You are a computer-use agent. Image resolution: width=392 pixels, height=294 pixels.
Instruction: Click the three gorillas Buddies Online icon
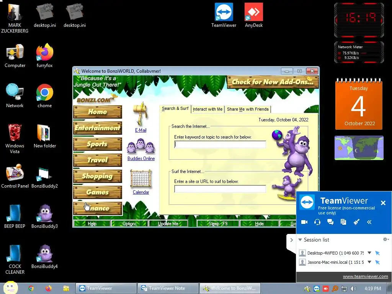coord(141,146)
